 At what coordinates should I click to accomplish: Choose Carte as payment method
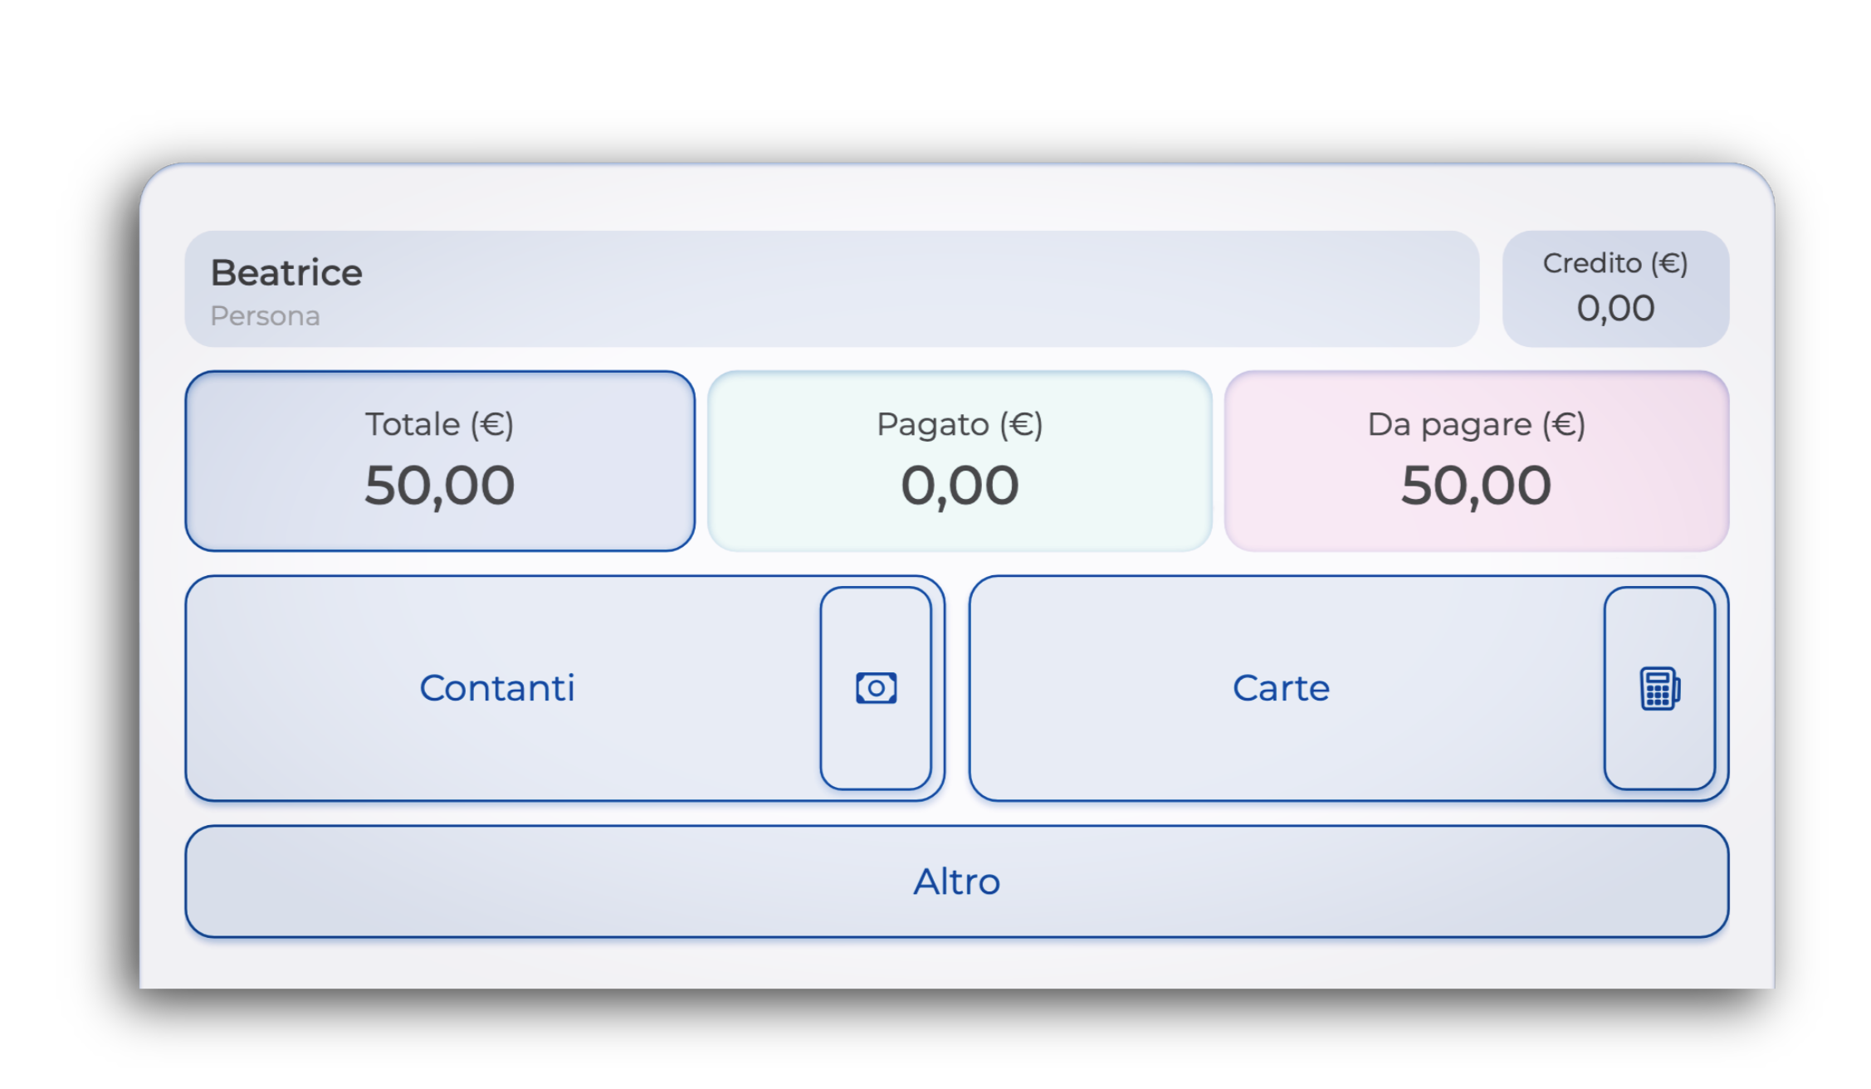[1281, 688]
